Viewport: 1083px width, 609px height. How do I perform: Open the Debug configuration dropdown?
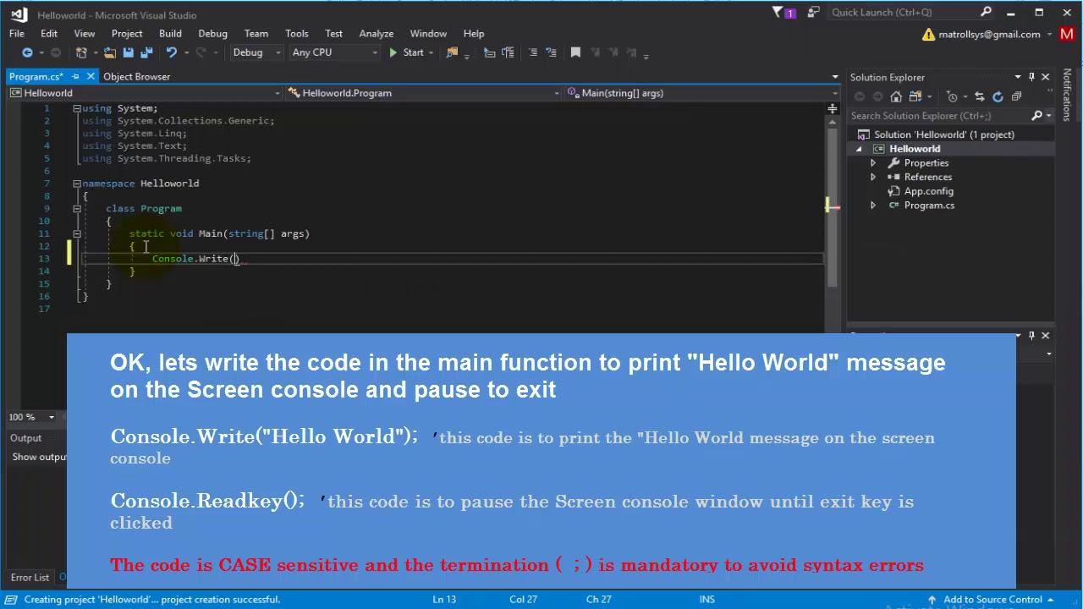[256, 52]
